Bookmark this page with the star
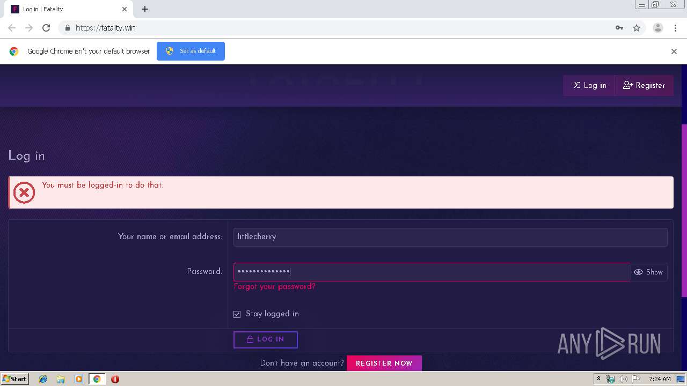 (637, 28)
